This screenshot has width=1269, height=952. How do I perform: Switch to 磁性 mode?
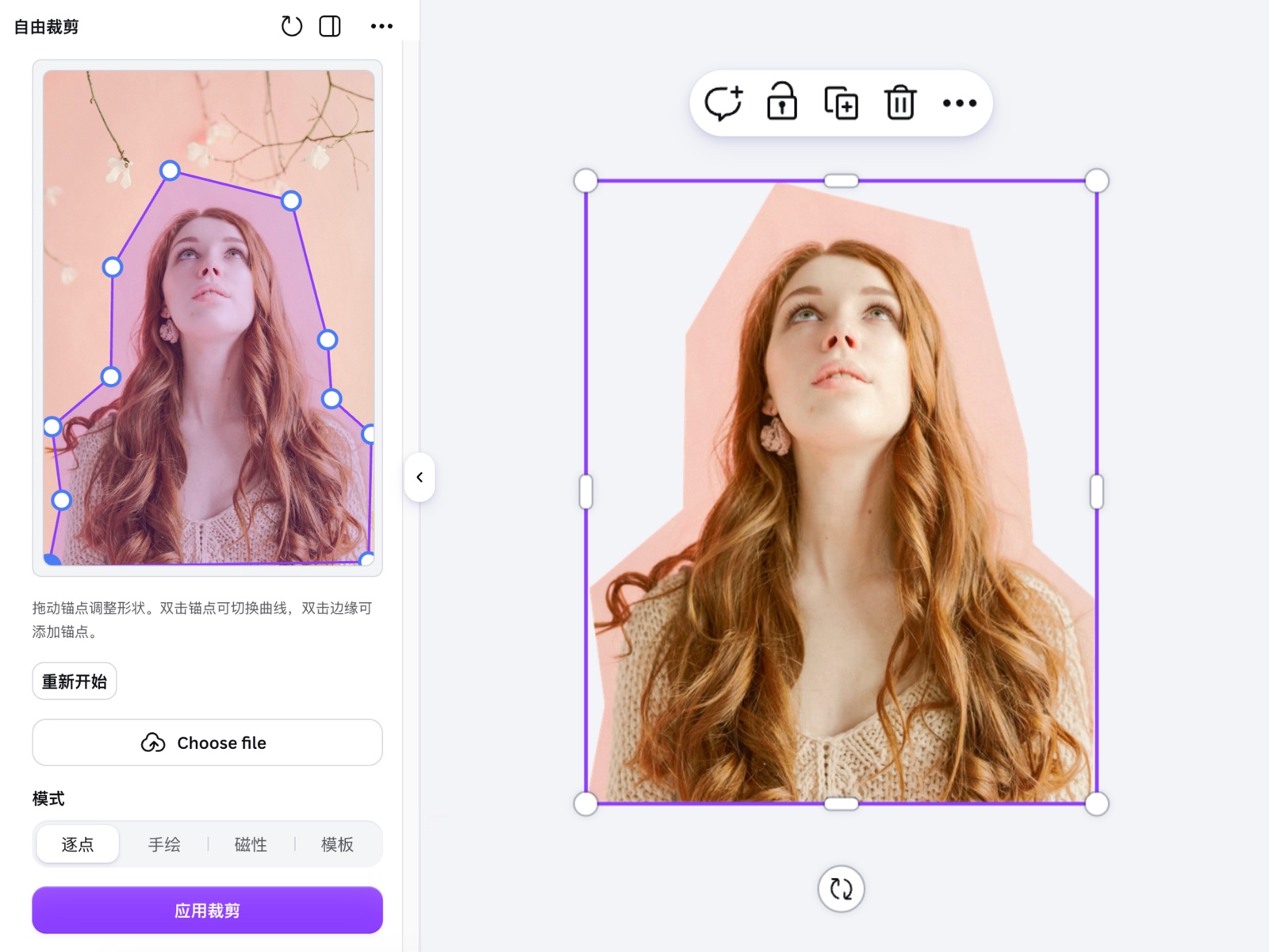pyautogui.click(x=251, y=844)
